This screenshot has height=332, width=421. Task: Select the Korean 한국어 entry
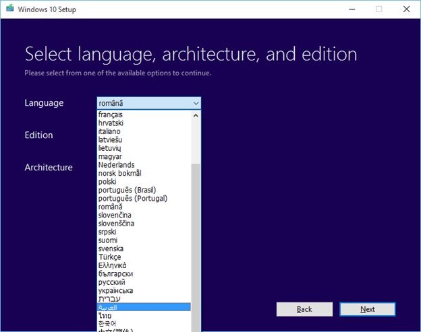coord(144,324)
